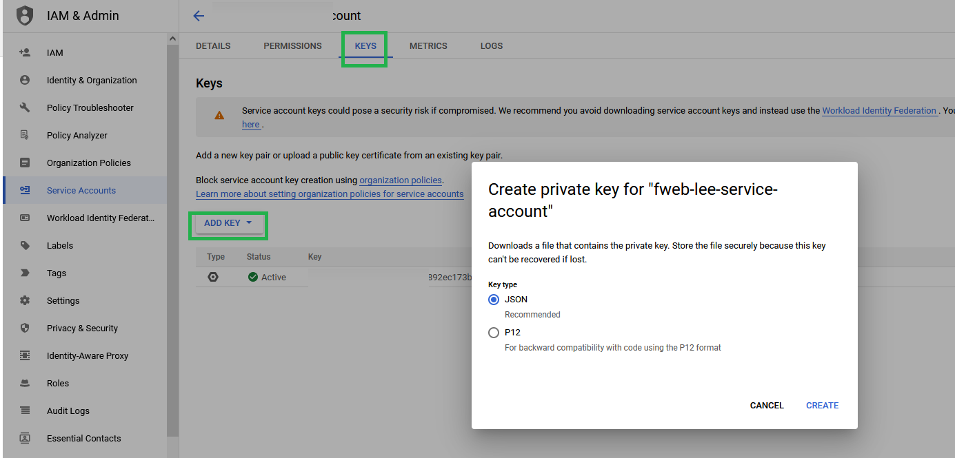Click the back arrow icon

pos(199,16)
